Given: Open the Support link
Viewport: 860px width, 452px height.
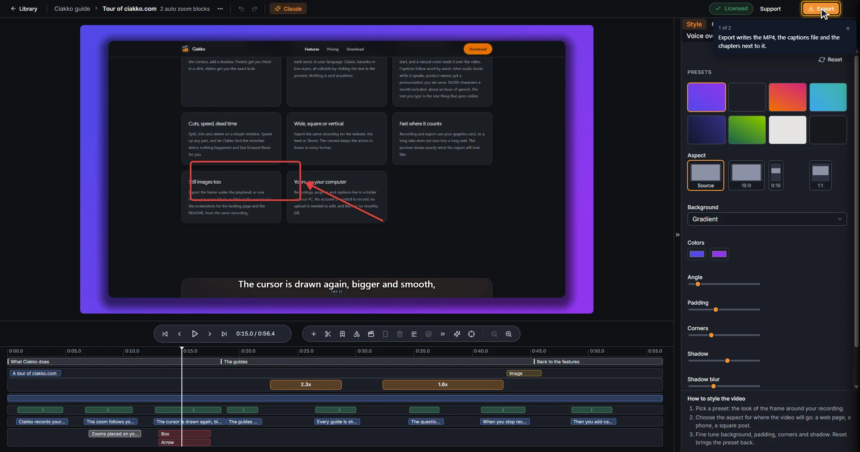Looking at the screenshot, I should [x=770, y=9].
